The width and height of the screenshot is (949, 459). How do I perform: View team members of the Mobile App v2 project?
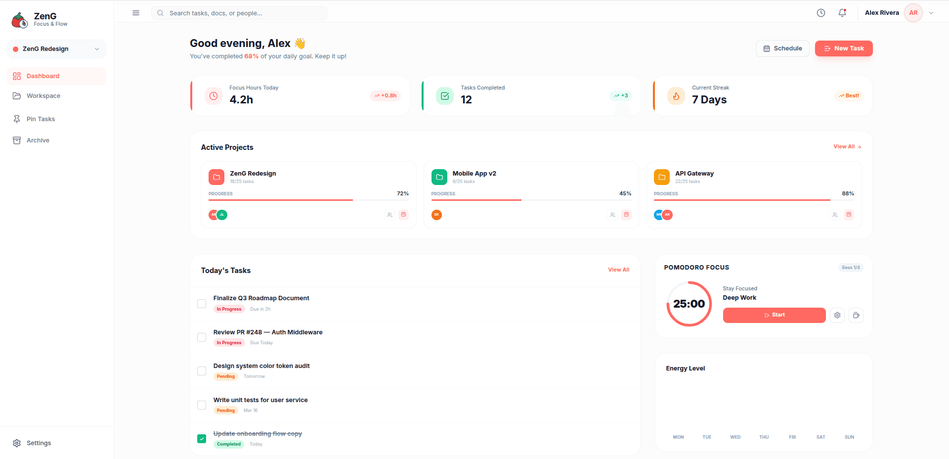[612, 215]
